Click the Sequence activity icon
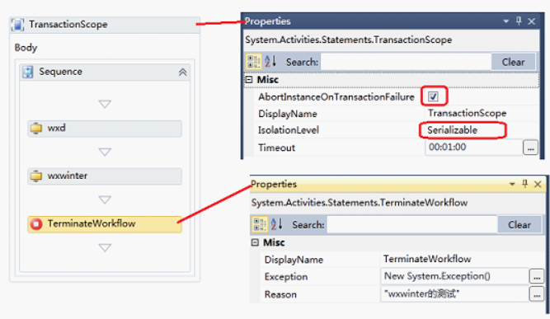 (28, 72)
